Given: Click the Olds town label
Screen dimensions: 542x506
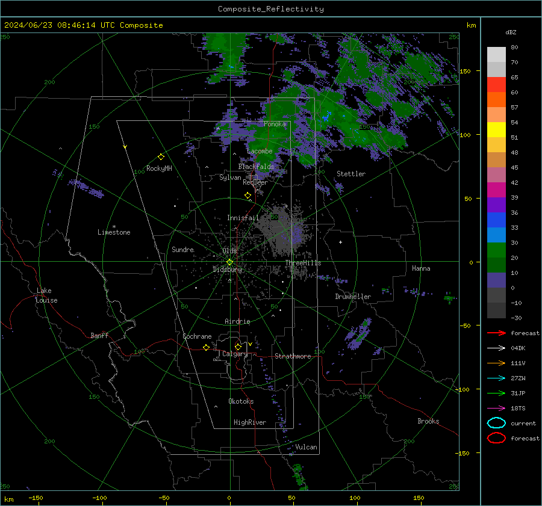Looking at the screenshot, I should coord(229,251).
